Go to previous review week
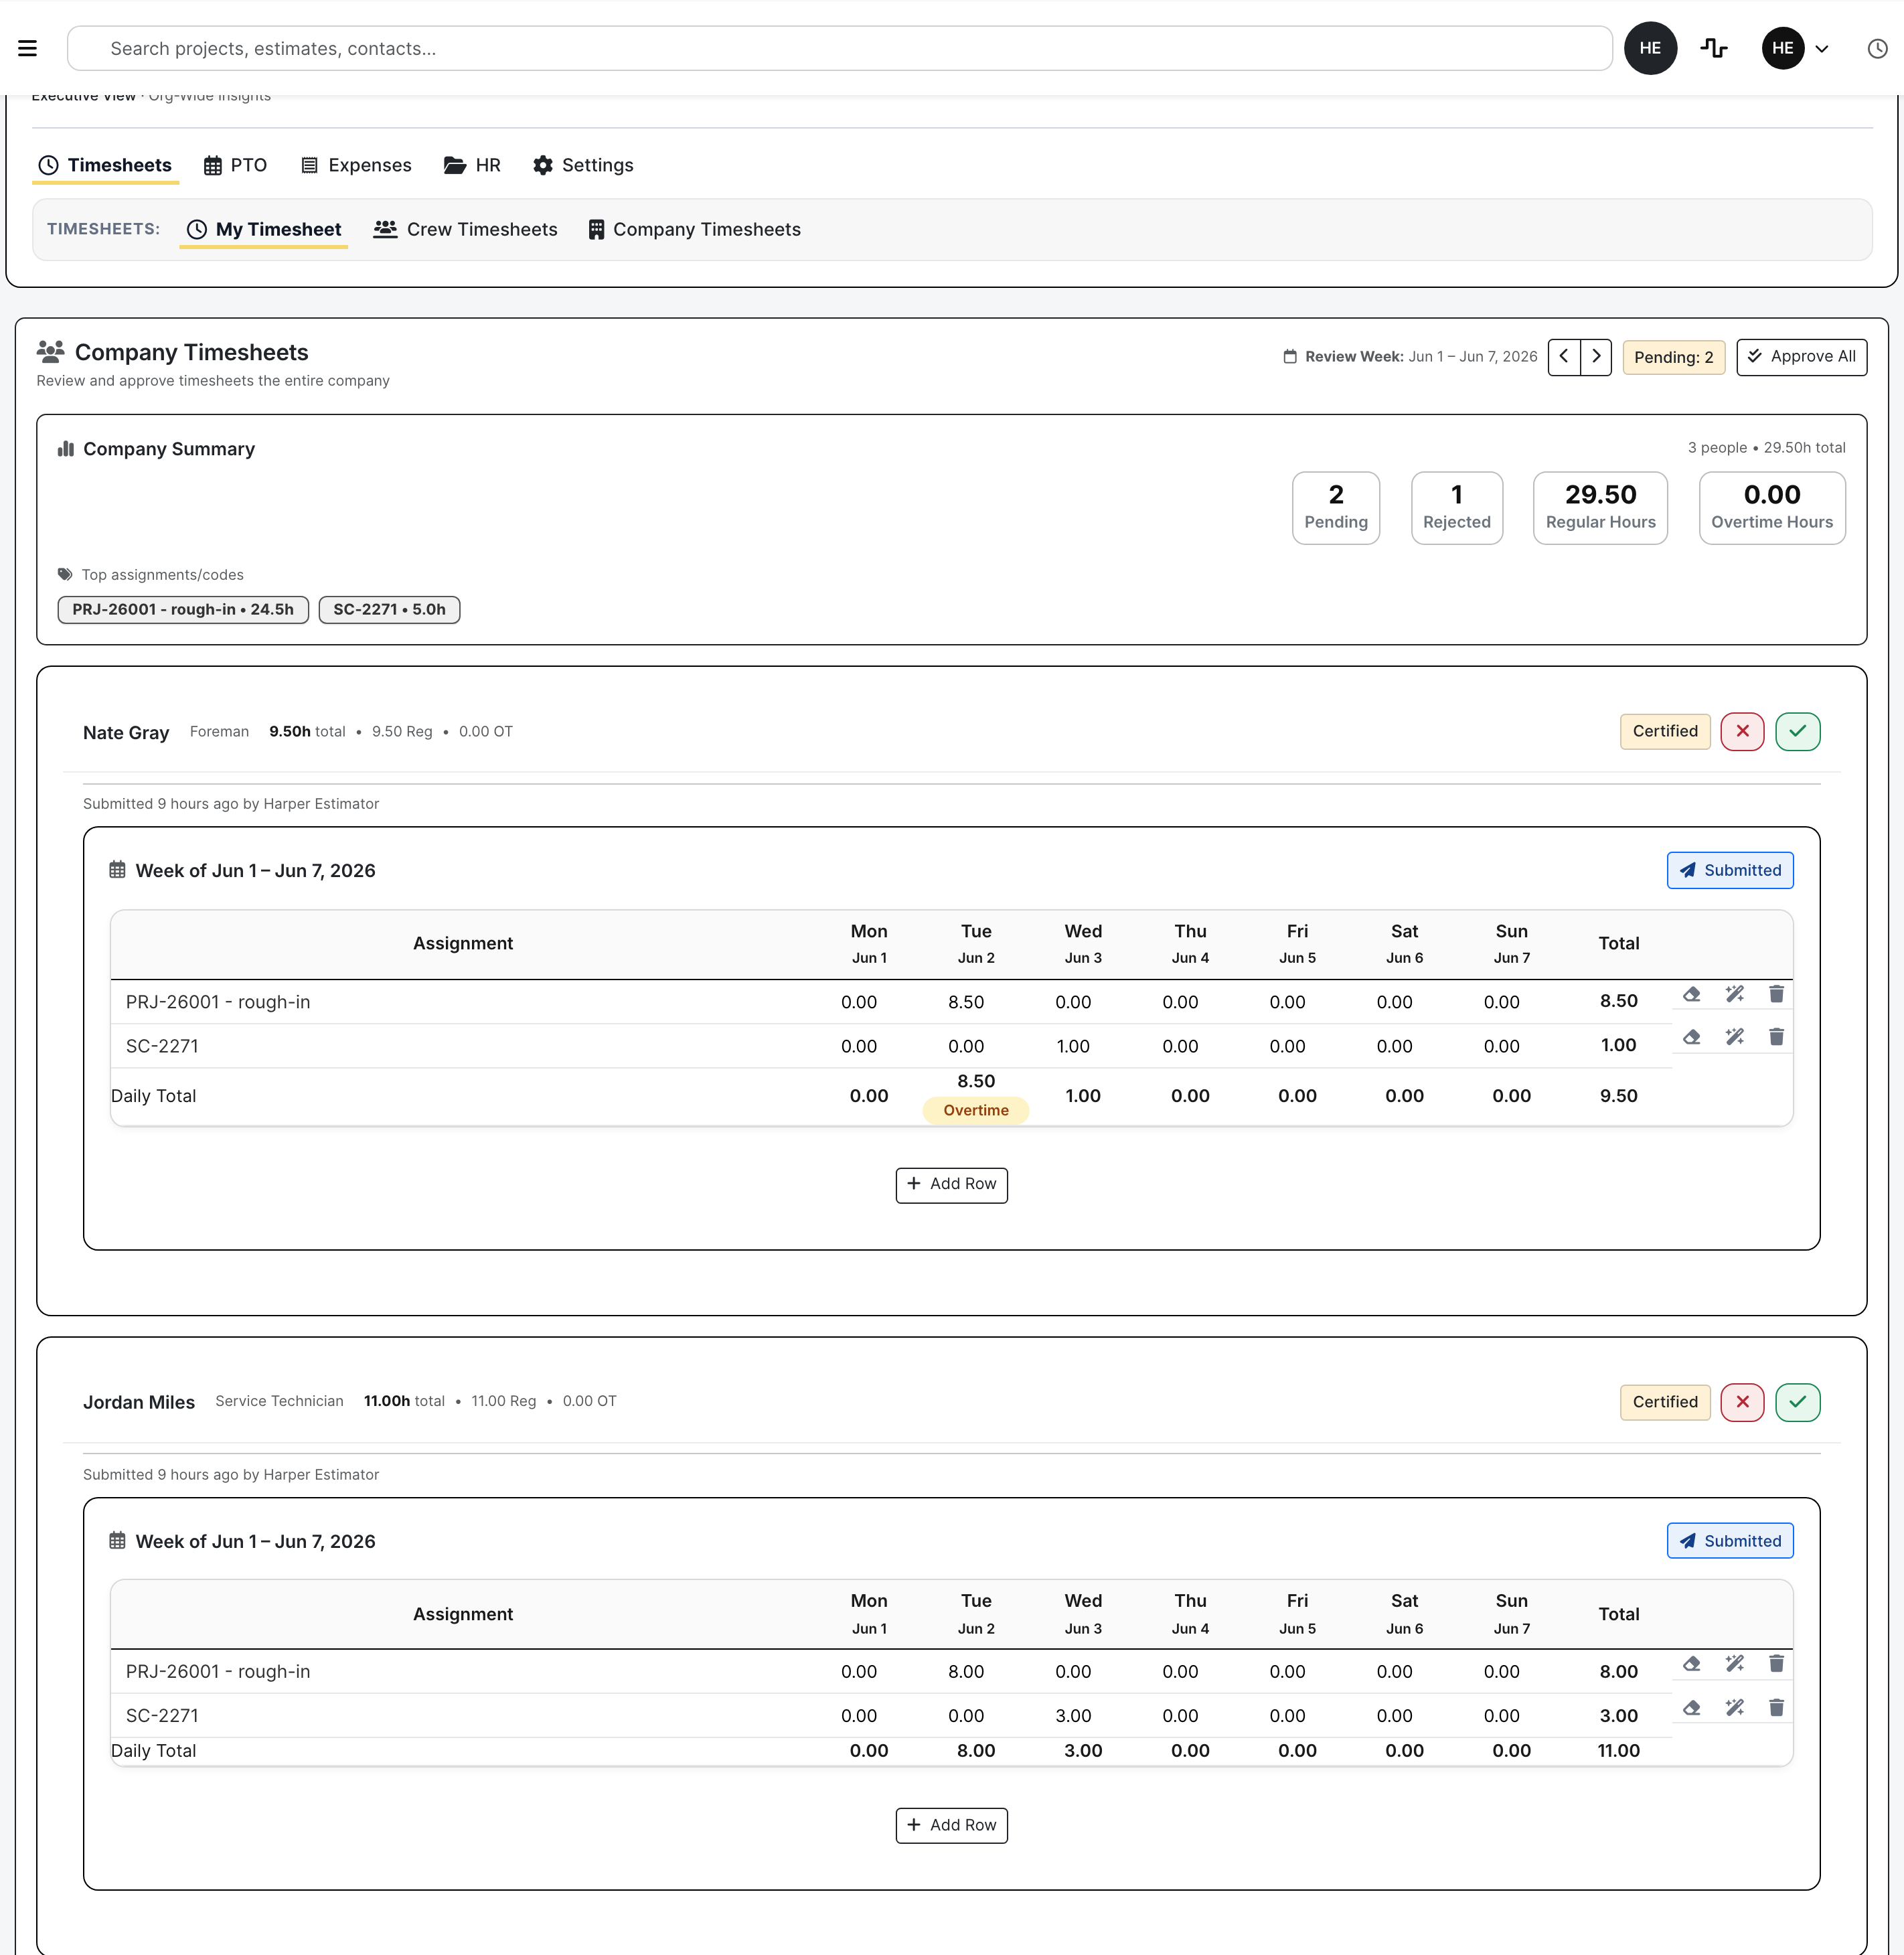This screenshot has width=1904, height=1955. [x=1564, y=357]
